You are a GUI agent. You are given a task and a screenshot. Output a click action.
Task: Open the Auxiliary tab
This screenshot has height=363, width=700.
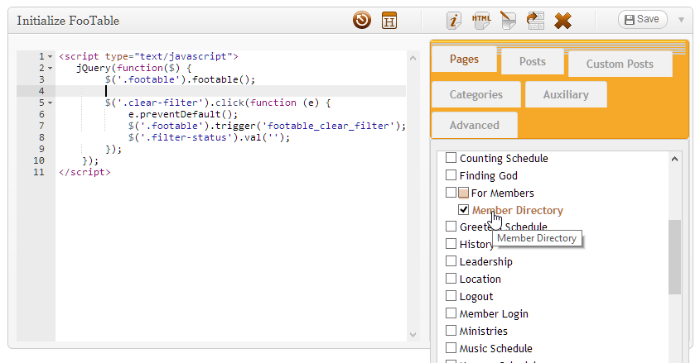coord(566,94)
